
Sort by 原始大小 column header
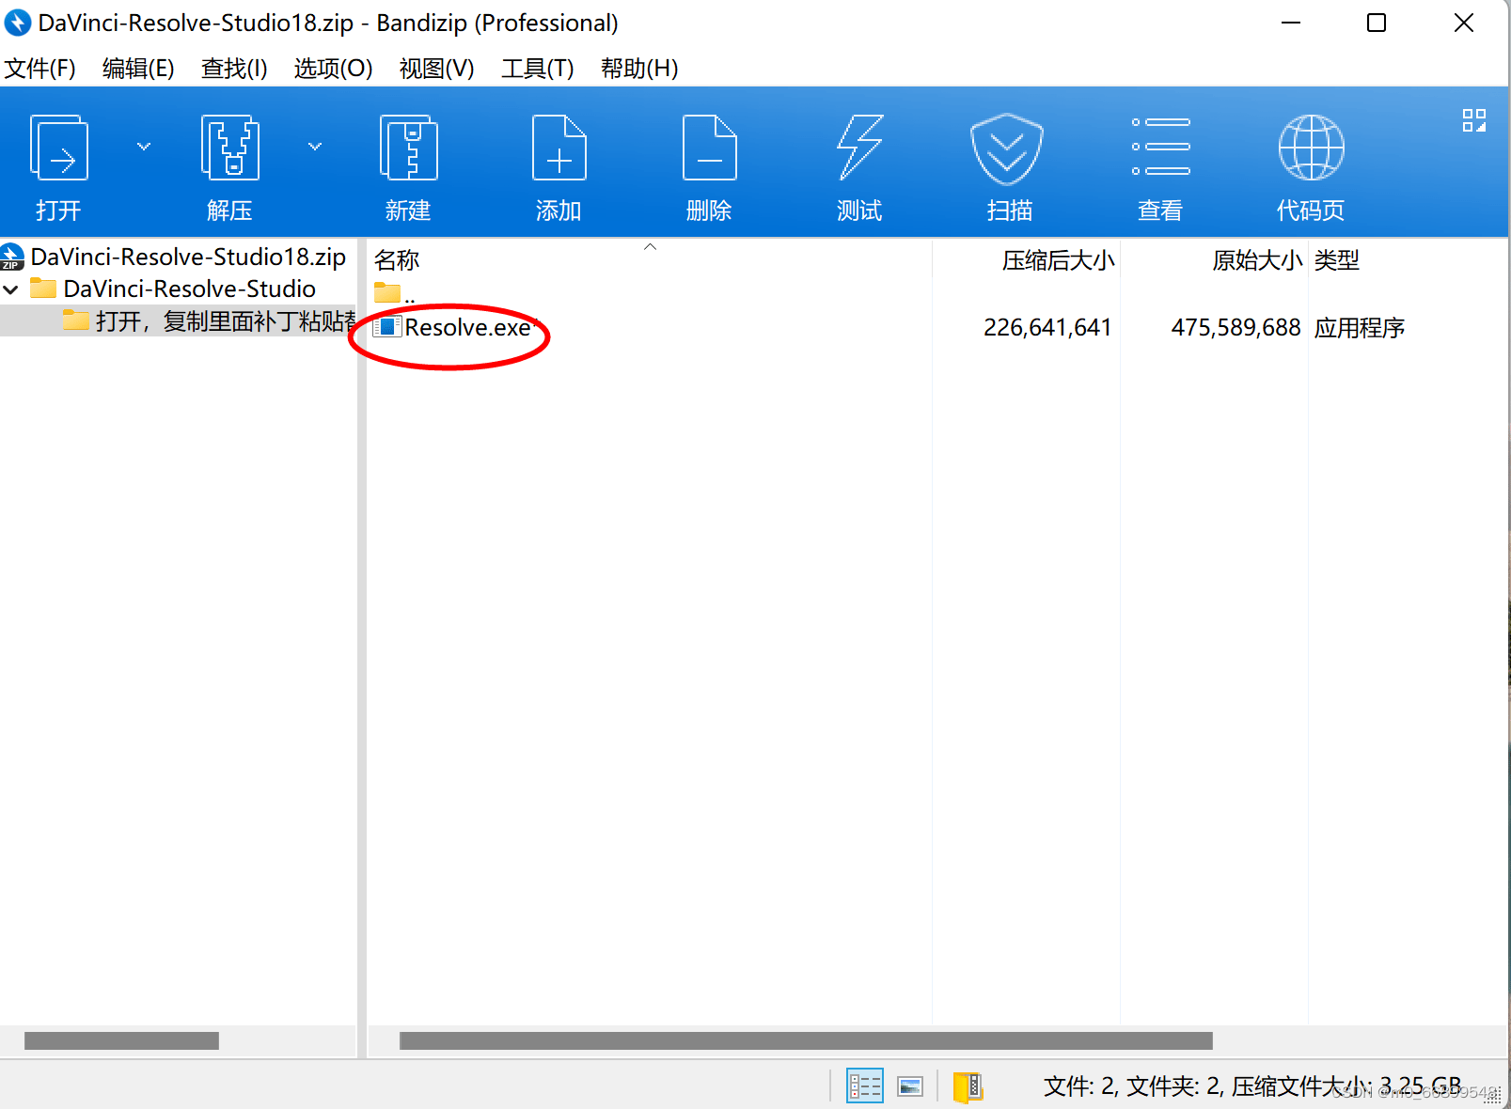coord(1256,260)
